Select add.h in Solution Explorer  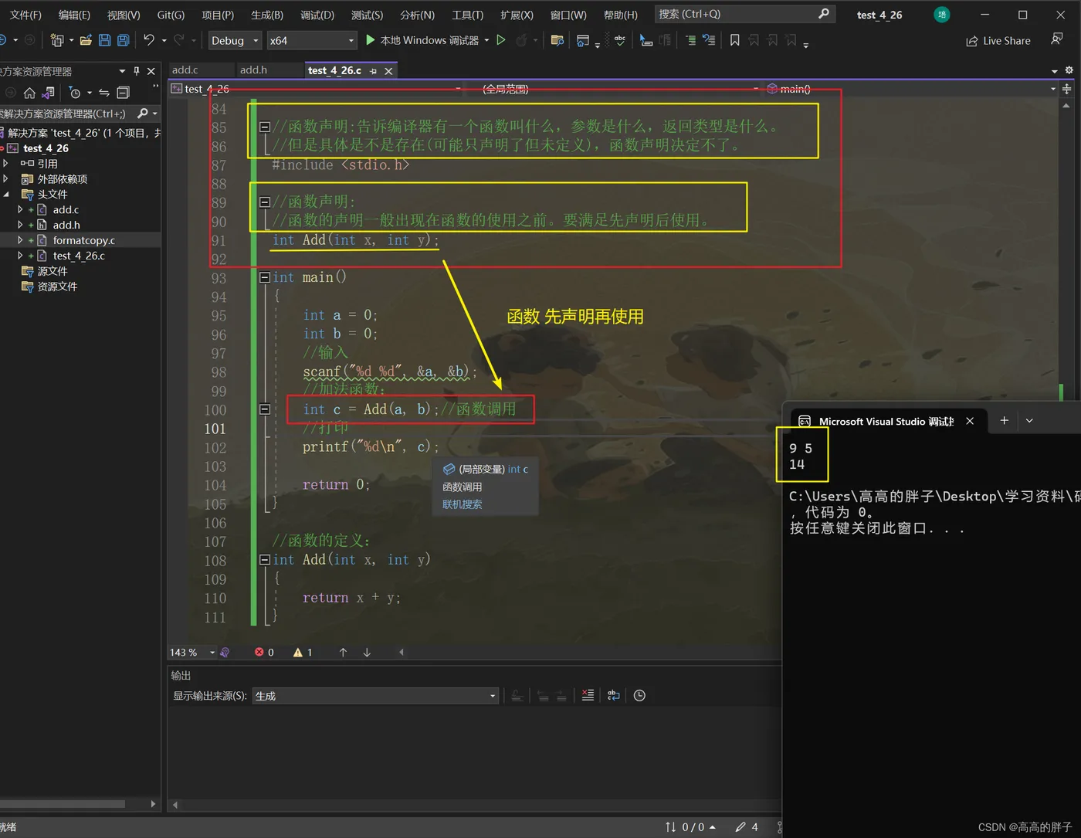point(66,225)
